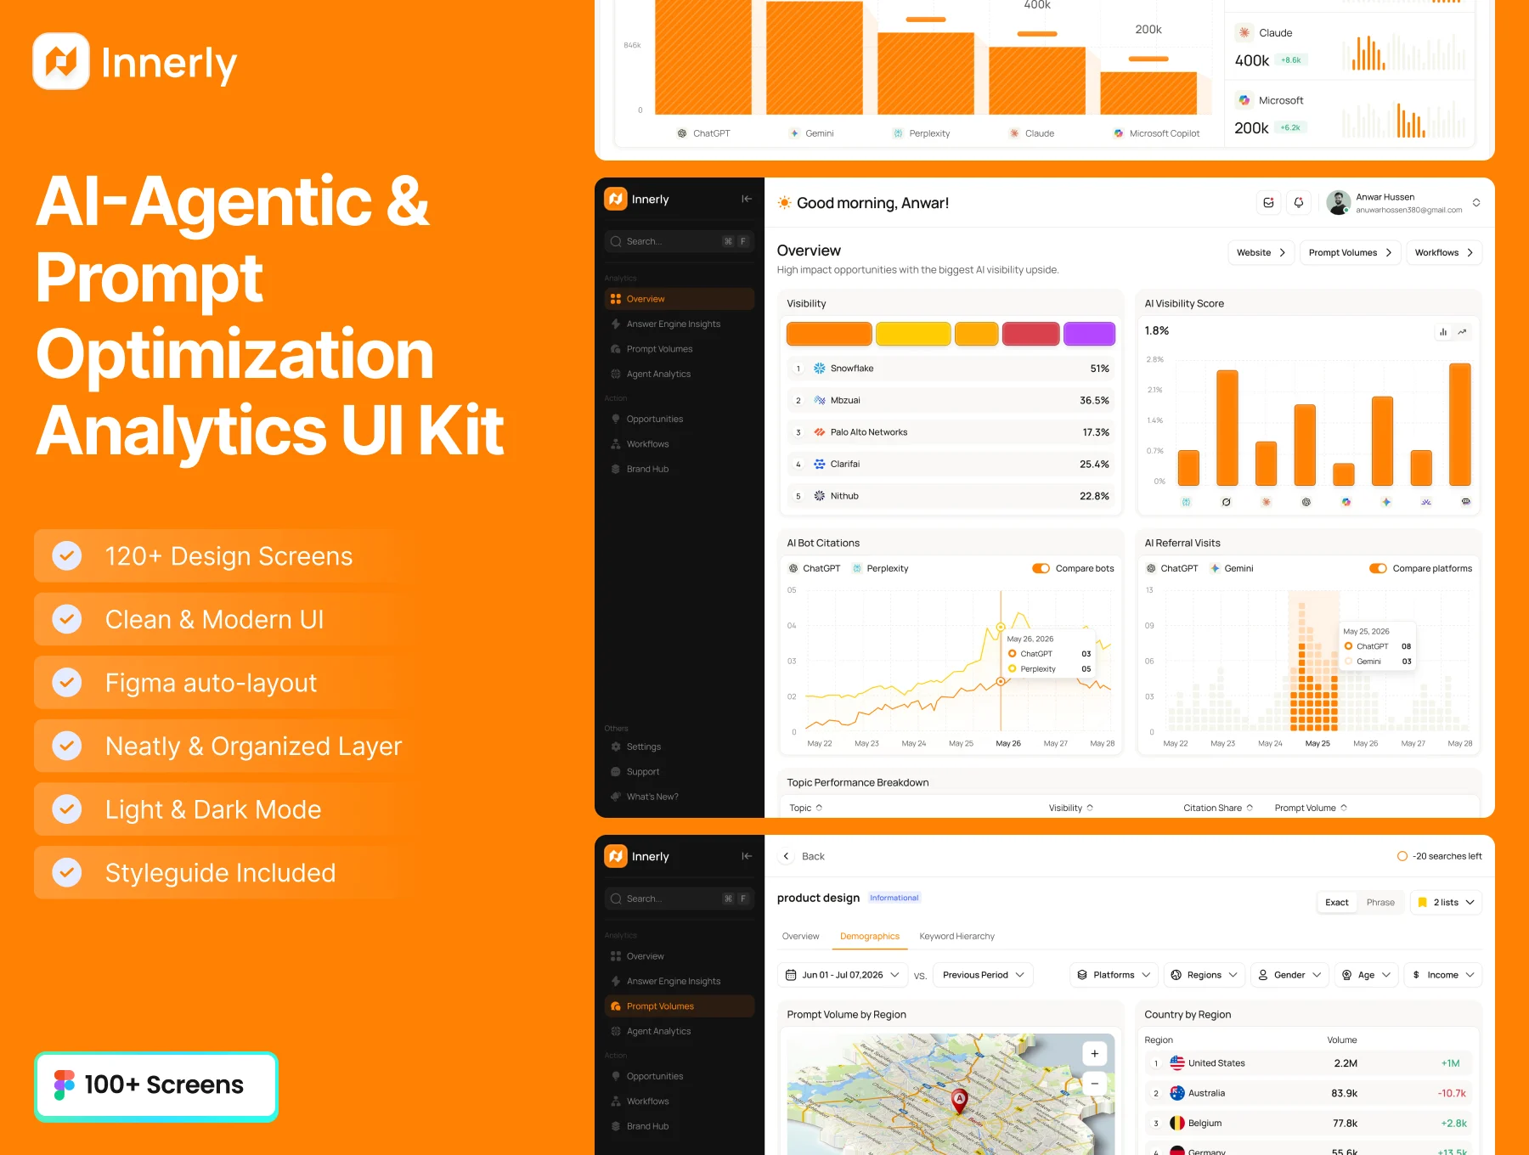Screen dimensions: 1529x1155
Task: Click Workflows icon in product design sidebar
Action: point(616,1101)
